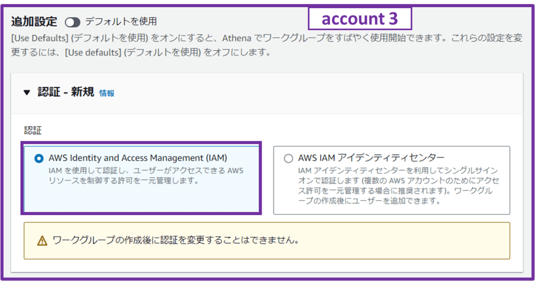Image resolution: width=535 pixels, height=281 pixels.
Task: Select AWS Identity and Access Management (IAM) radio
Action: [x=39, y=158]
